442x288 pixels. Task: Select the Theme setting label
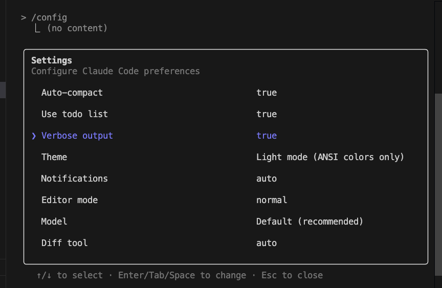[54, 157]
